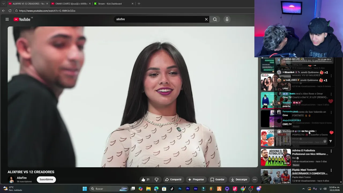
Task: View site information lock icon
Action: 16,11
